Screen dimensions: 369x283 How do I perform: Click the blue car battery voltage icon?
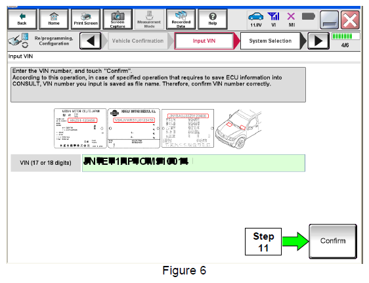256,16
